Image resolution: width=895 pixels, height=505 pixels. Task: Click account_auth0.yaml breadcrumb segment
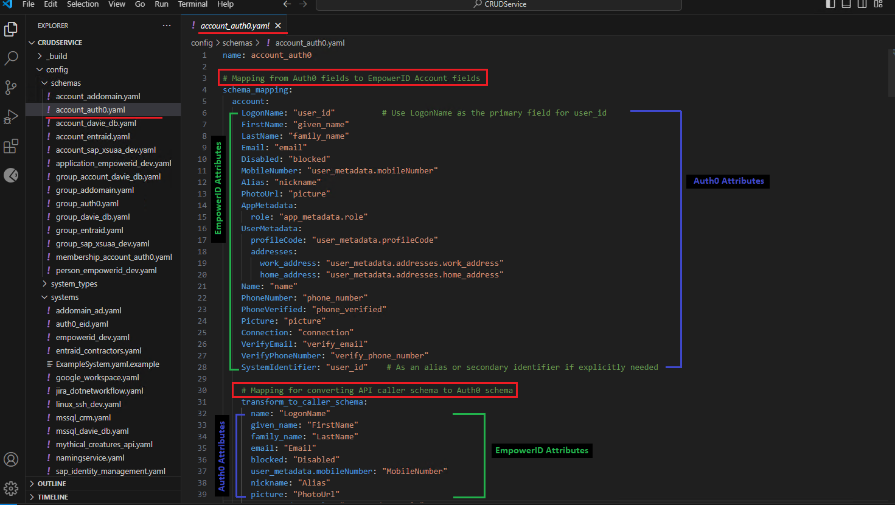310,43
